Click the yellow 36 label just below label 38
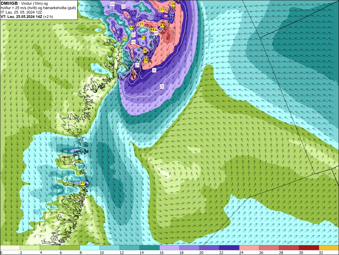The image size is (339, 255). [x=146, y=61]
